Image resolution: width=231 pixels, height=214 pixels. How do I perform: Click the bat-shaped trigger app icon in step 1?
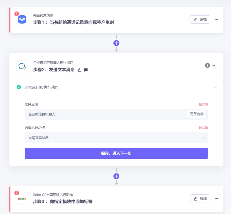click(x=22, y=20)
